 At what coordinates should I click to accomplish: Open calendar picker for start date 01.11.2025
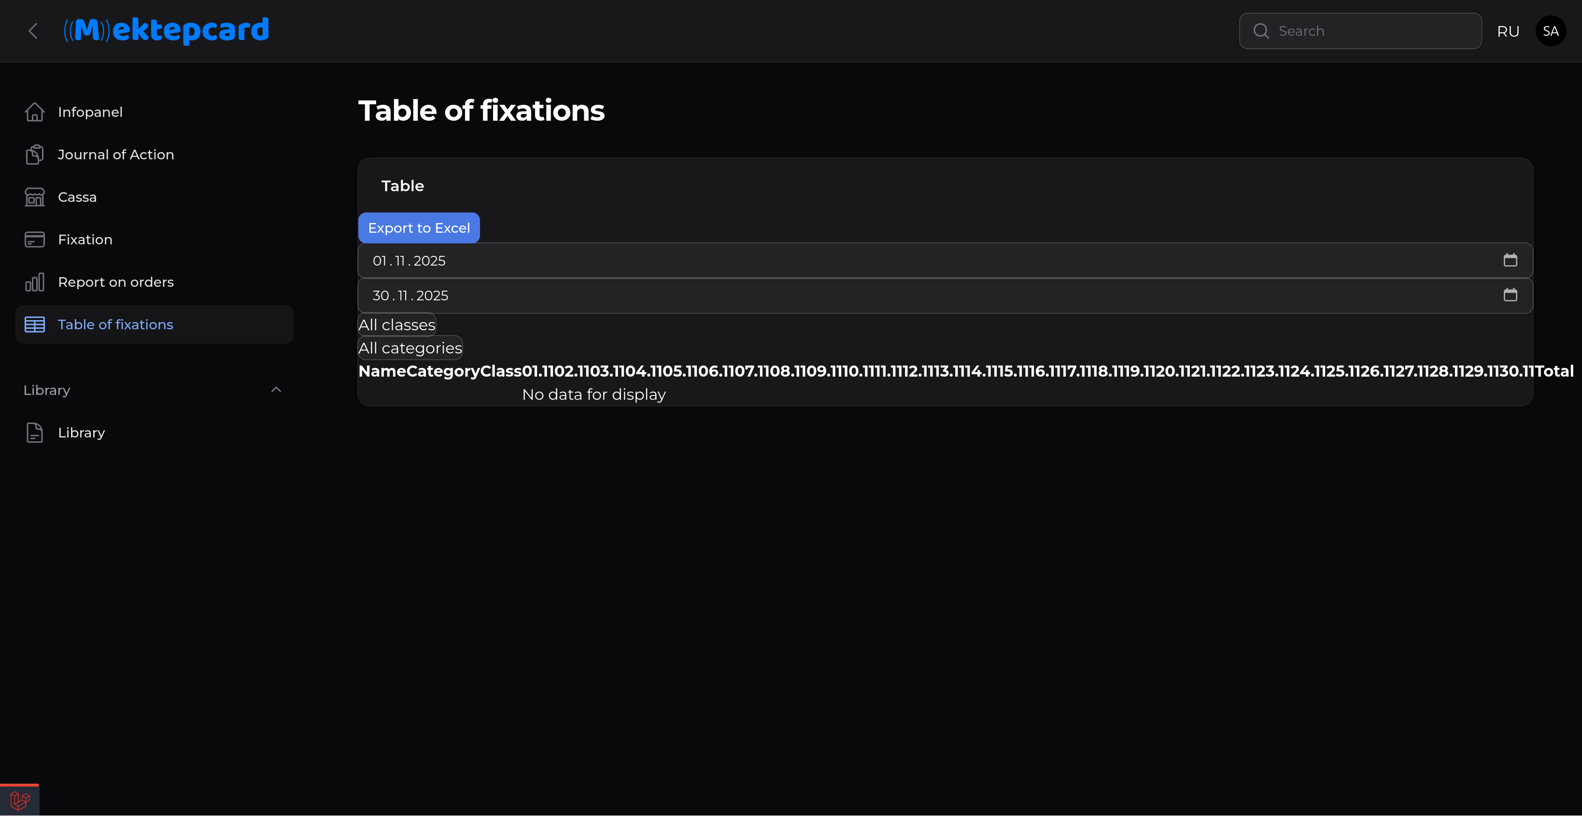[1510, 260]
